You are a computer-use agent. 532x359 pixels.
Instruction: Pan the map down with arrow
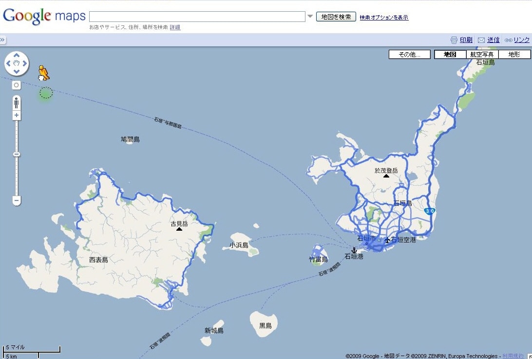(17, 72)
